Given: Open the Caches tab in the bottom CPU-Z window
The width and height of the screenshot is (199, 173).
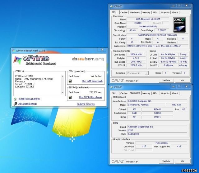Looking at the screenshot, I should coord(124,93).
